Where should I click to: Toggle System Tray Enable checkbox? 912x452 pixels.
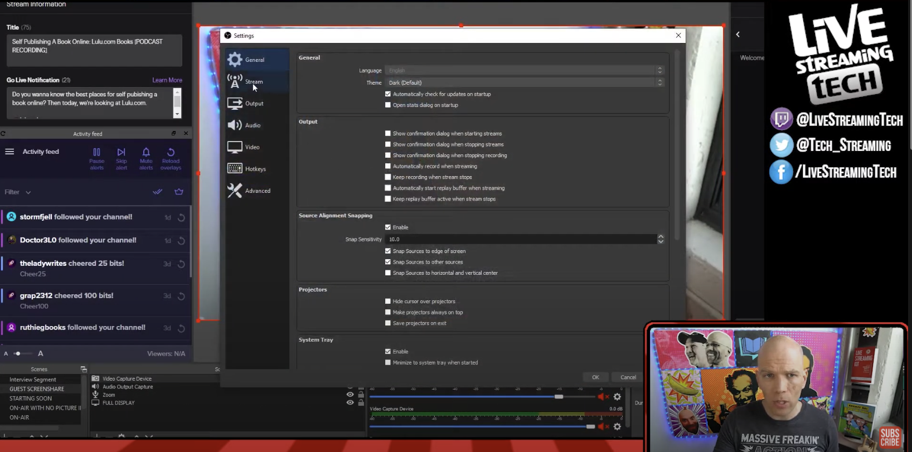(x=388, y=352)
